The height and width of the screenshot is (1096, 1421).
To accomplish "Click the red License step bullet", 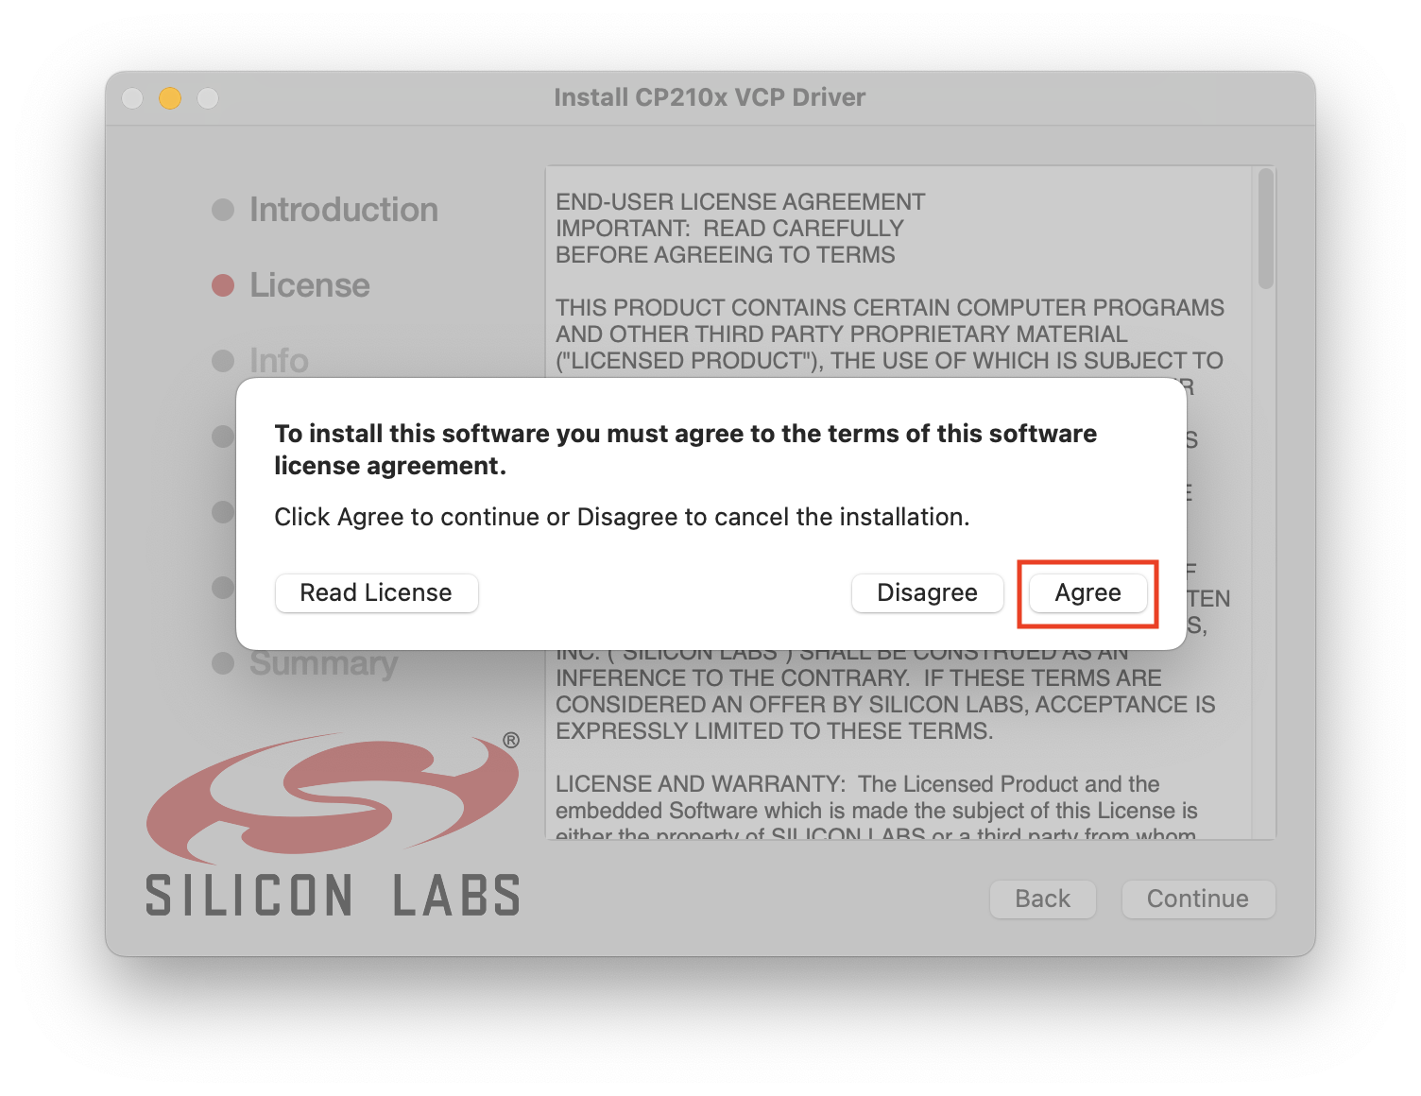I will (223, 285).
